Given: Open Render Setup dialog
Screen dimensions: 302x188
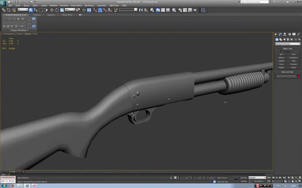Looking at the screenshot, I should 180,10.
